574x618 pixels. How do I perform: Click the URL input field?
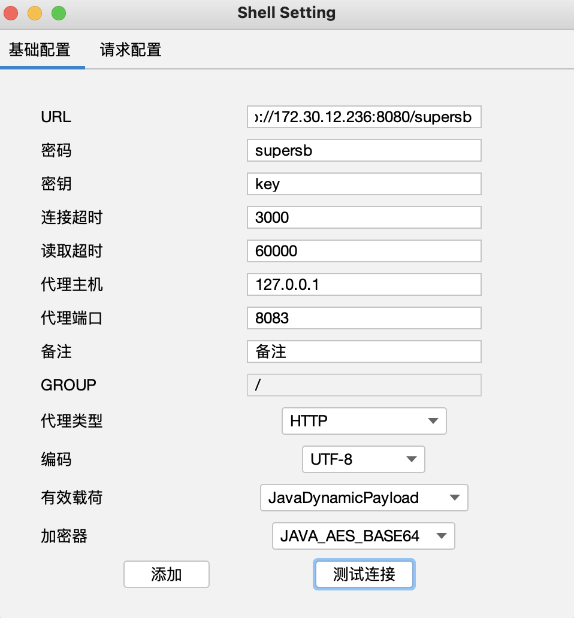[x=364, y=117]
